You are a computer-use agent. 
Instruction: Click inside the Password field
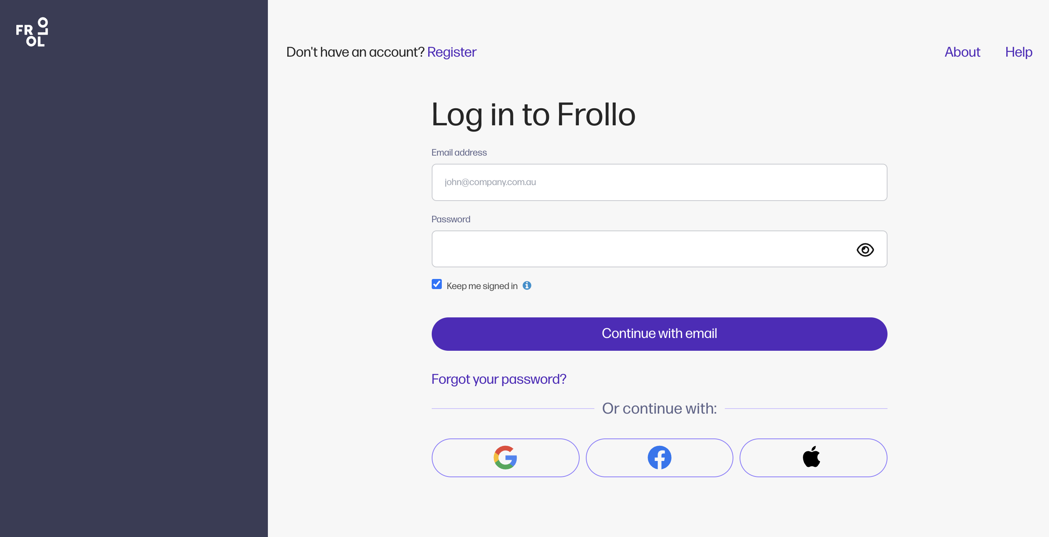click(639, 249)
